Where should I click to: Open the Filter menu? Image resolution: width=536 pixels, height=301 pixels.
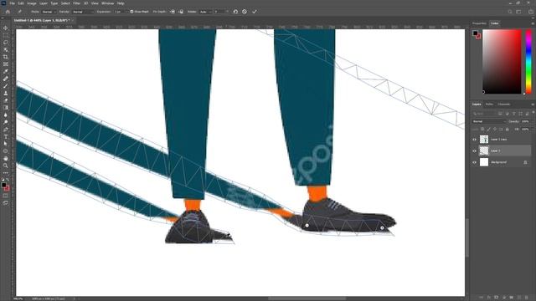point(76,3)
